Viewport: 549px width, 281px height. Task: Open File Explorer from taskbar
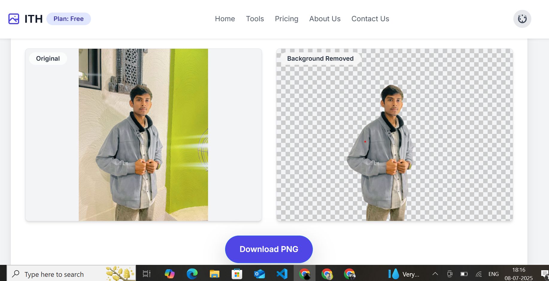(x=214, y=274)
